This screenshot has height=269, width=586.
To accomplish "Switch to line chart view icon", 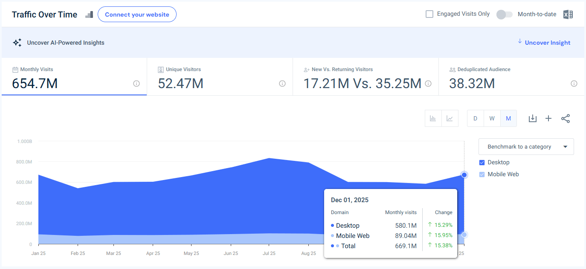I will tap(450, 118).
